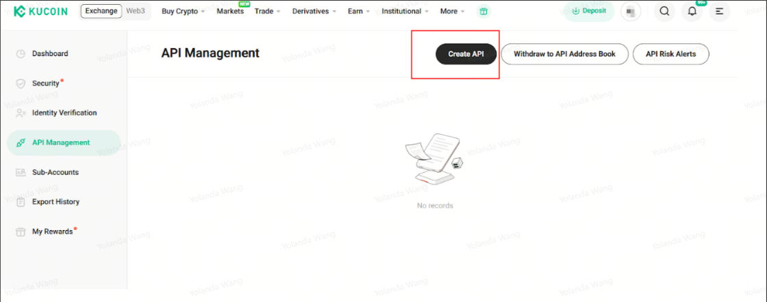Click the gift box rewards icon
The width and height of the screenshot is (767, 302).
point(484,12)
